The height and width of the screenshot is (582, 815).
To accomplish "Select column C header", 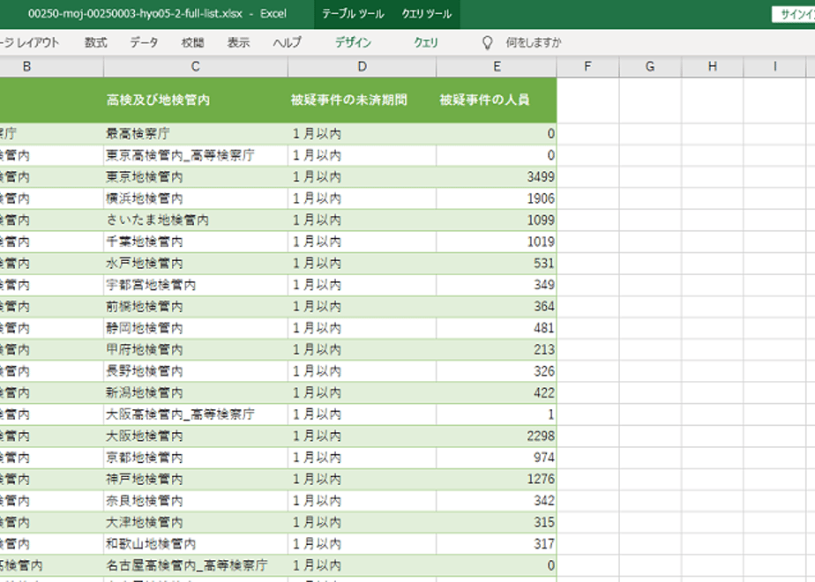I will pos(196,66).
